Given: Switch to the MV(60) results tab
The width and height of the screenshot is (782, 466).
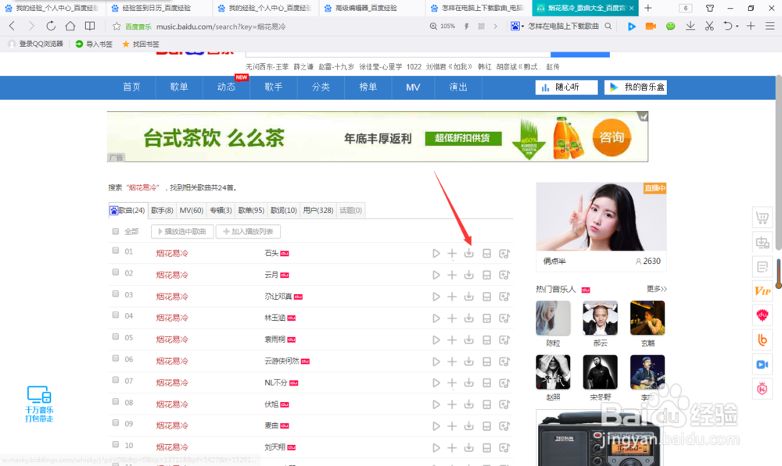Looking at the screenshot, I should [x=192, y=211].
